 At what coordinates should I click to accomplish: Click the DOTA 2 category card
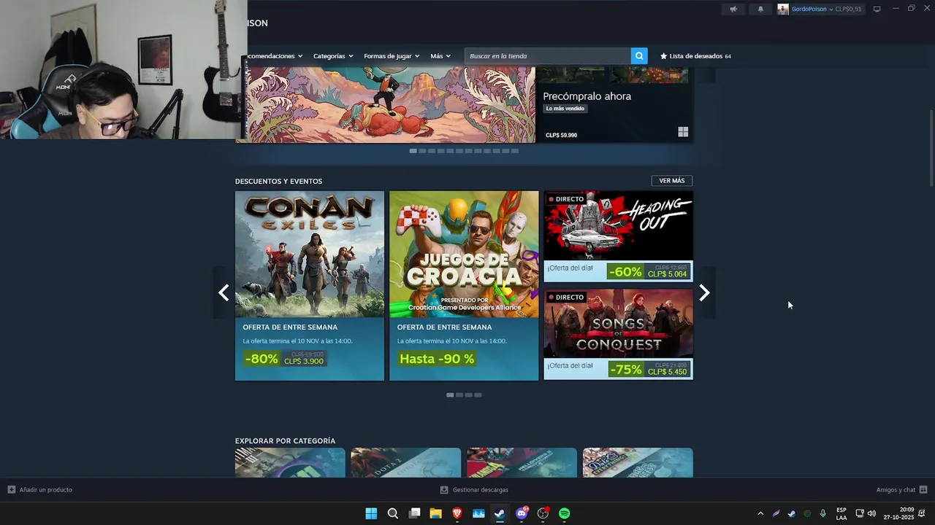click(405, 462)
